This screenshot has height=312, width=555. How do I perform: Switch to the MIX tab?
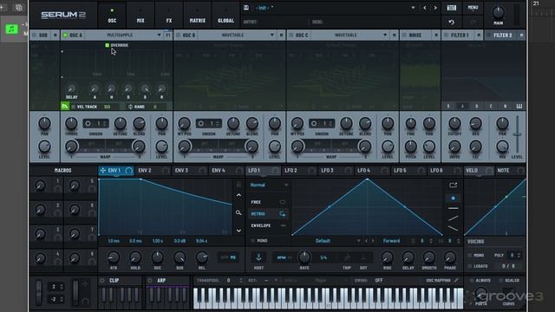(x=140, y=15)
